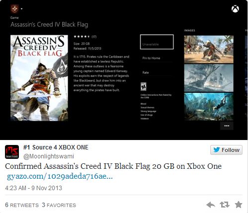Follow the Moonlightswami Twitter account
Screen dimensions: 248x213
[226, 150]
